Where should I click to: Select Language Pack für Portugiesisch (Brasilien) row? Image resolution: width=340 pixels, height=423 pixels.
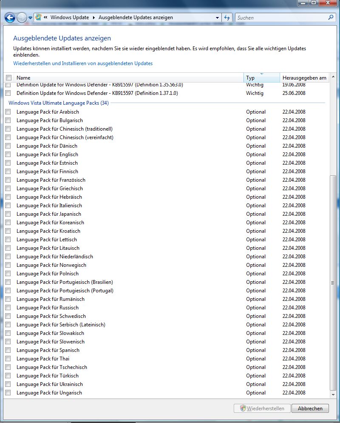pyautogui.click(x=167, y=282)
